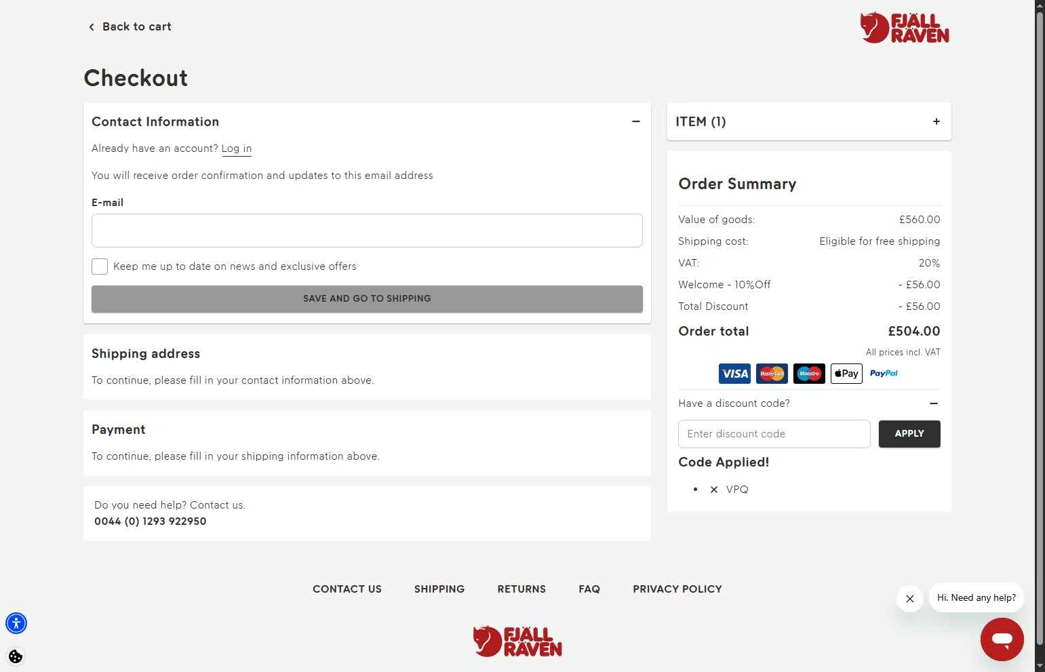Click the Maestro payment icon
The width and height of the screenshot is (1045, 672).
click(x=809, y=374)
